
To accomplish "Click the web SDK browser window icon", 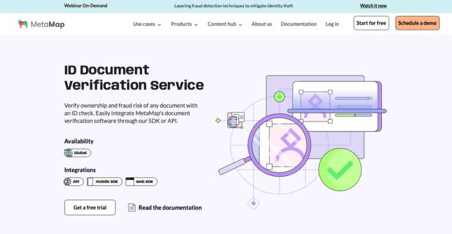I will pyautogui.click(x=130, y=182).
